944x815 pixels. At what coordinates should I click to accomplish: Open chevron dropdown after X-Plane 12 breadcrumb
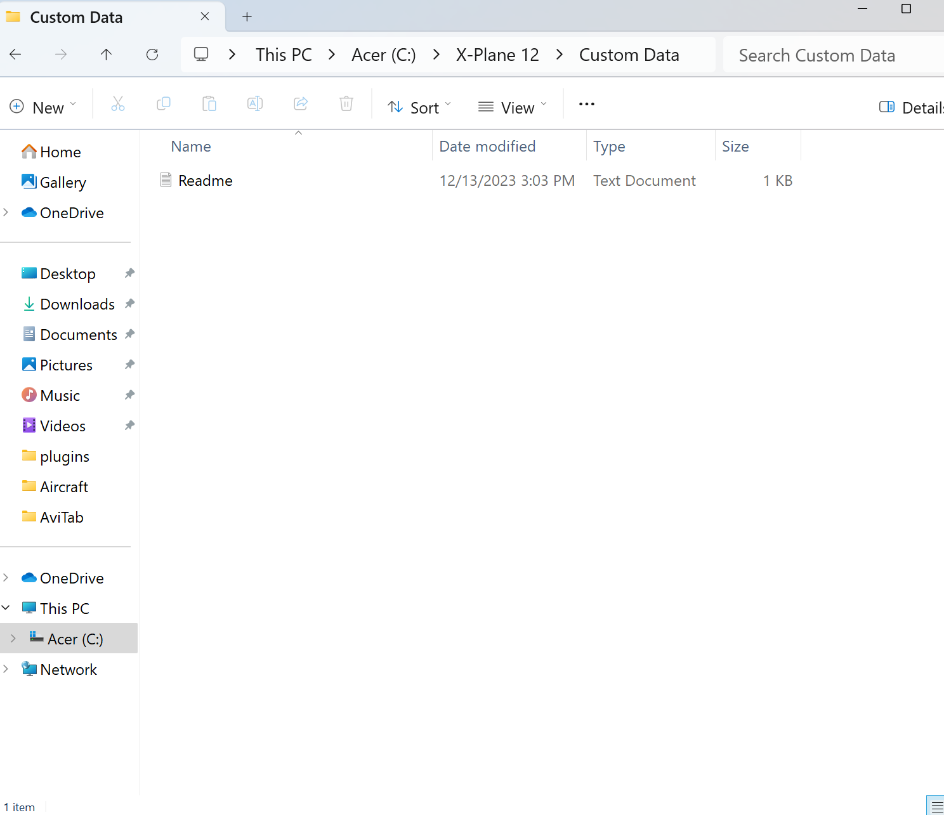point(560,55)
